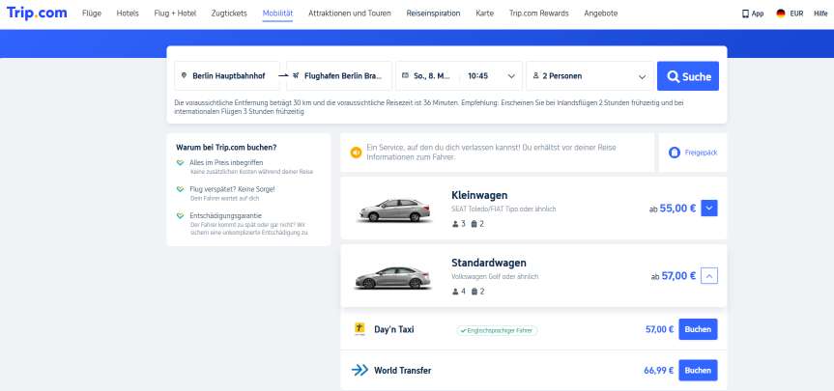
Task: Open the Zugtickets section
Action: (x=229, y=14)
